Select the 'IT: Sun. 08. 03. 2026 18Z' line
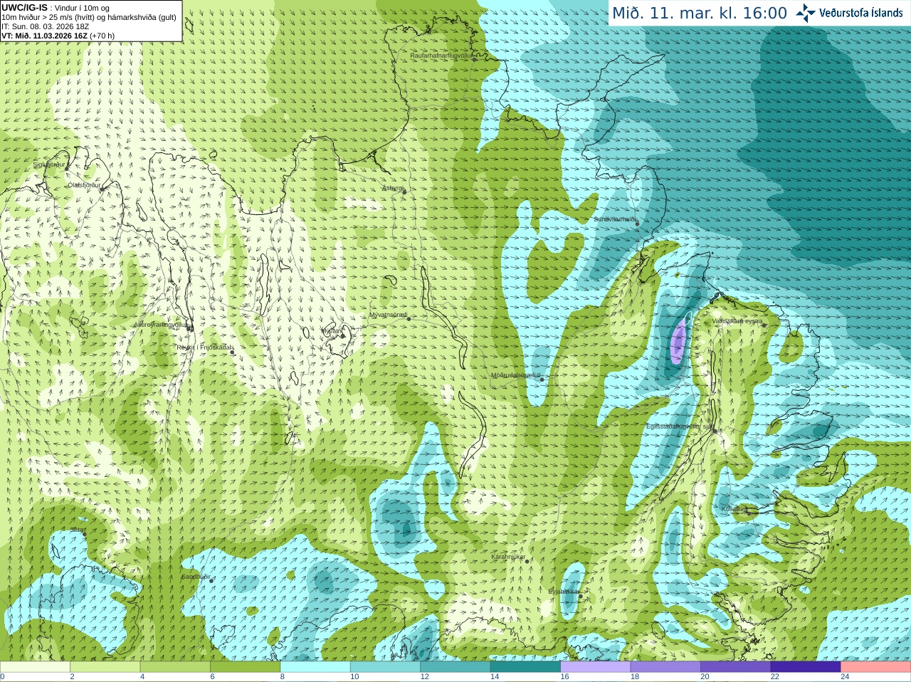The image size is (911, 682). click(45, 26)
